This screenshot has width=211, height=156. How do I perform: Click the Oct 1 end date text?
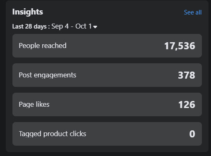click(x=84, y=26)
